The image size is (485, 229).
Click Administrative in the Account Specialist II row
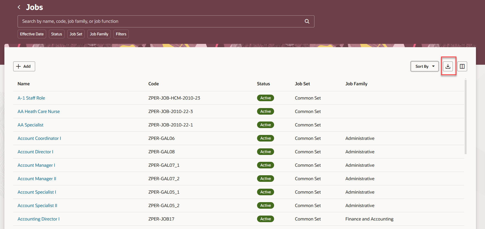[360, 205]
